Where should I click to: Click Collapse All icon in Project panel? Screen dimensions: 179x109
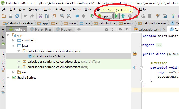pyautogui.click(x=112, y=29)
